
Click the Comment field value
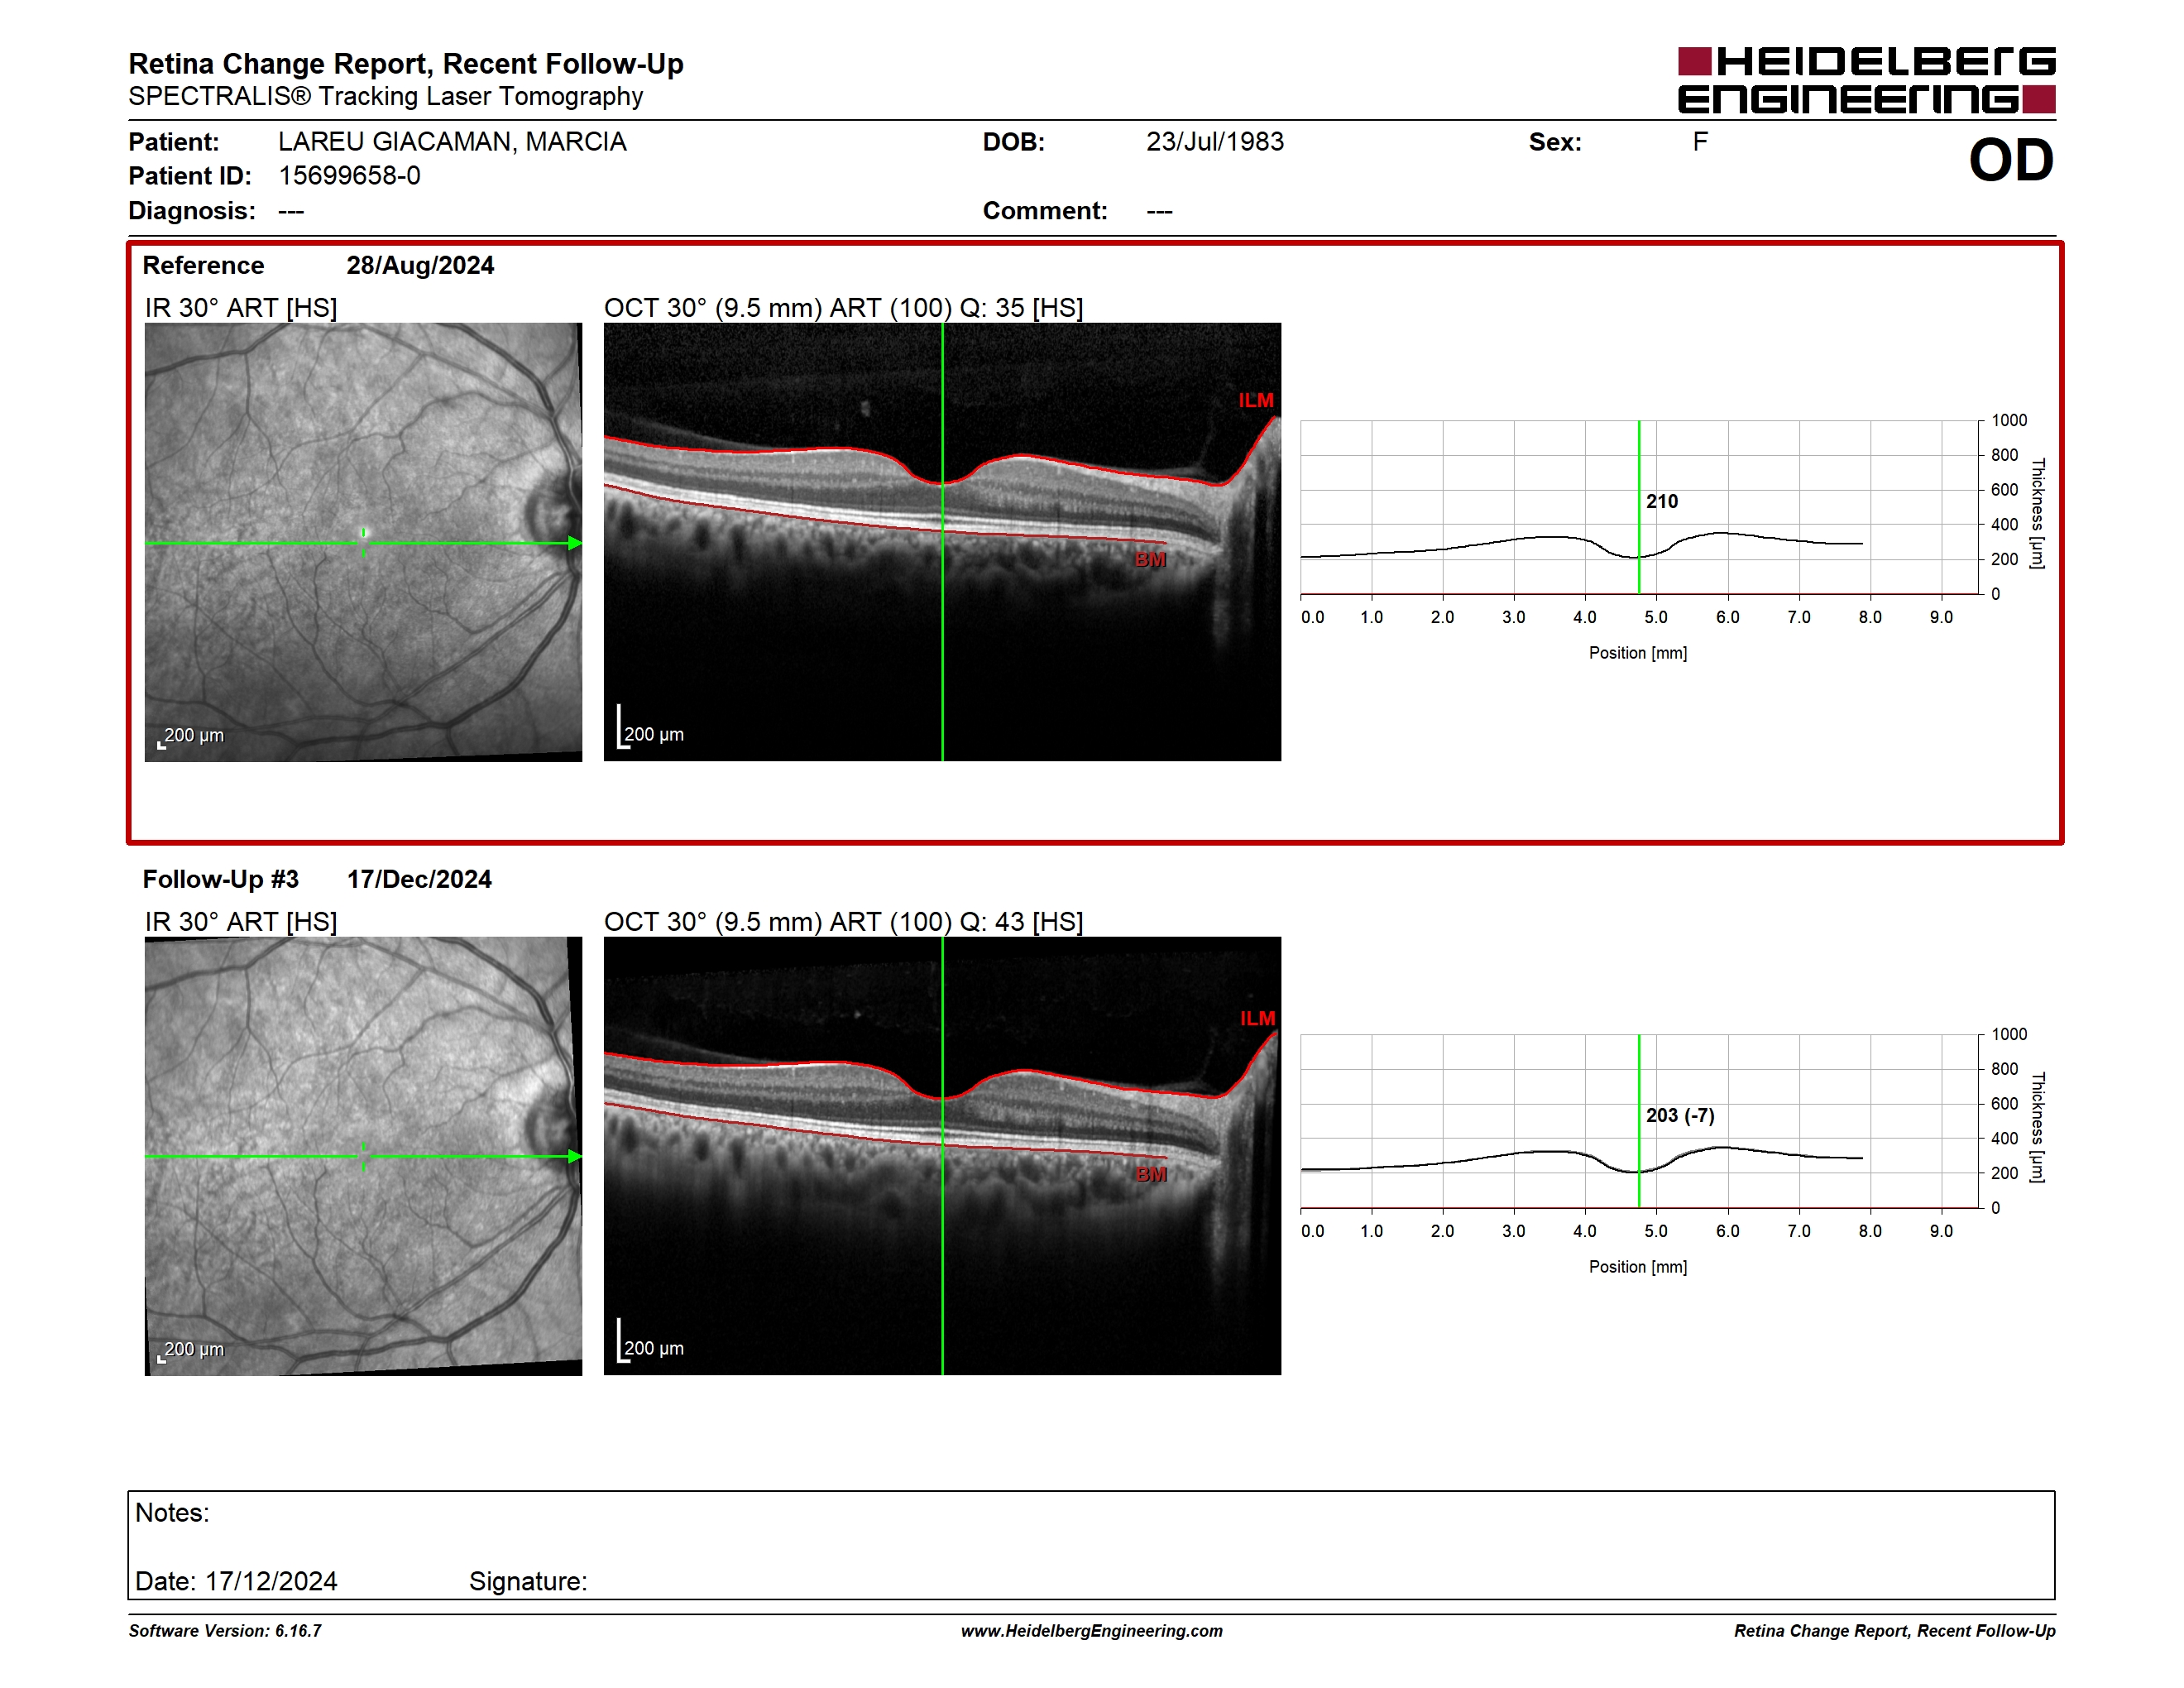1159,211
